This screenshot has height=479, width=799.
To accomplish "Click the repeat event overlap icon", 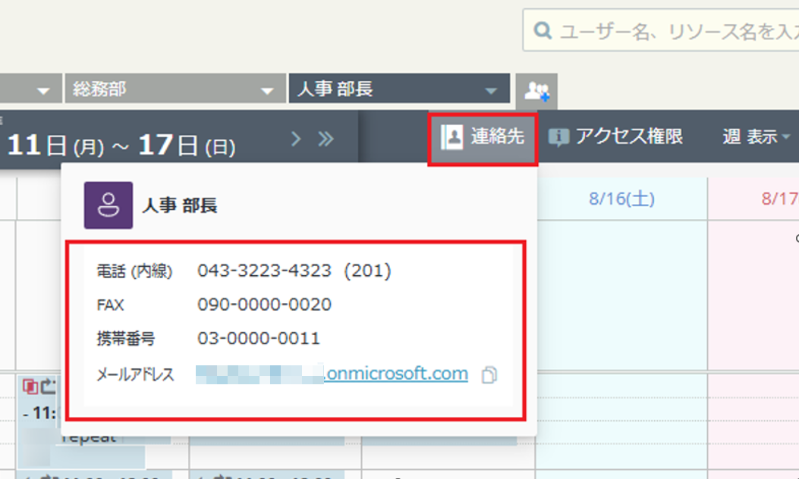I will tap(30, 387).
